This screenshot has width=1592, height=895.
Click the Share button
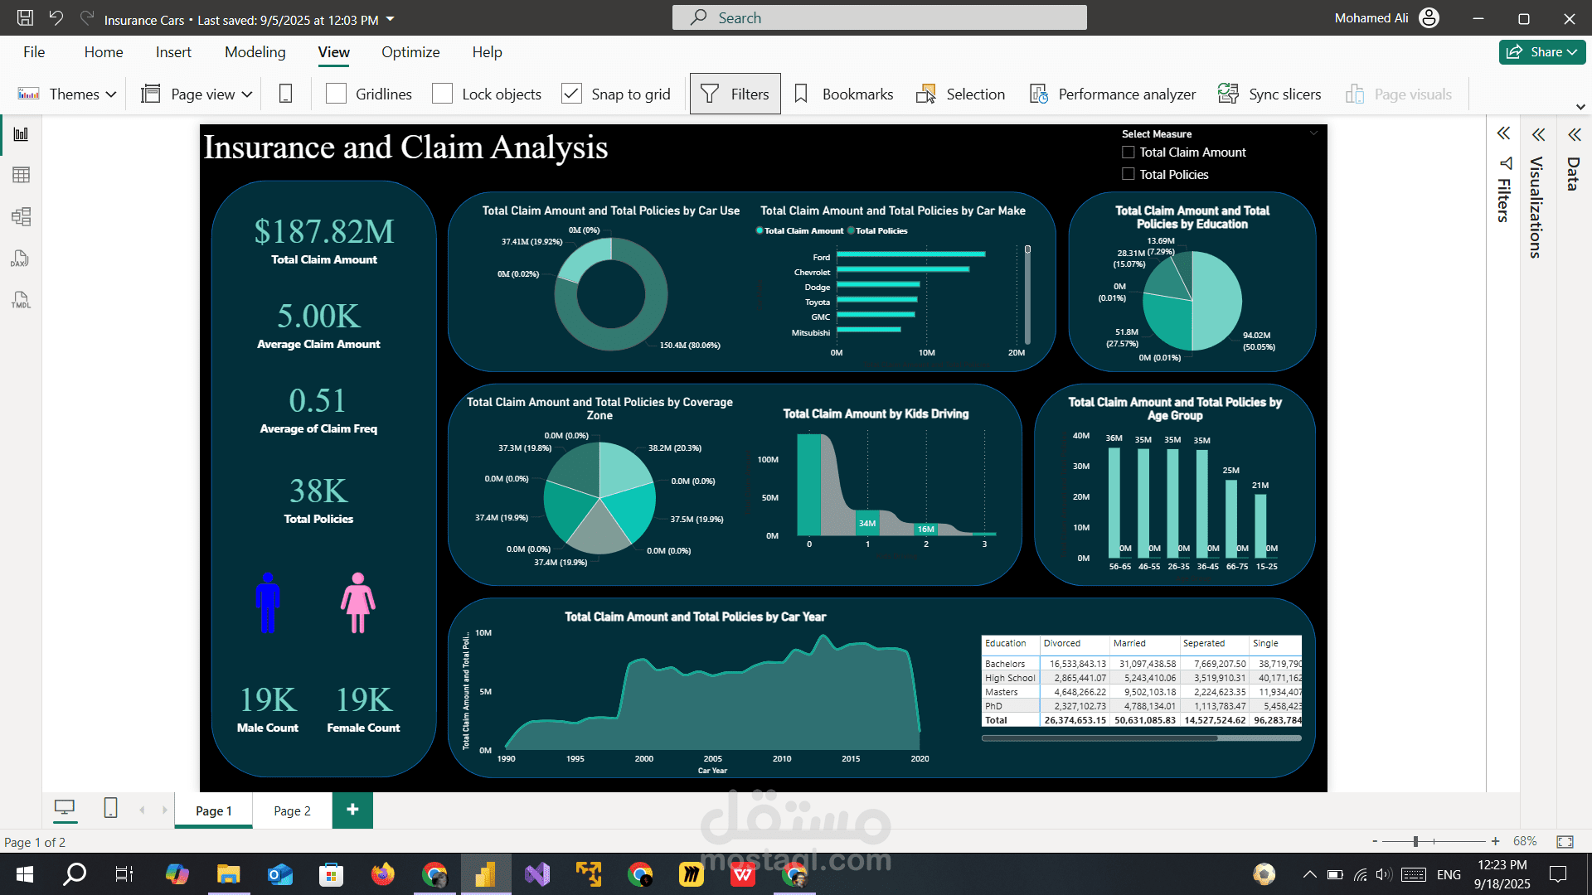pyautogui.click(x=1541, y=52)
